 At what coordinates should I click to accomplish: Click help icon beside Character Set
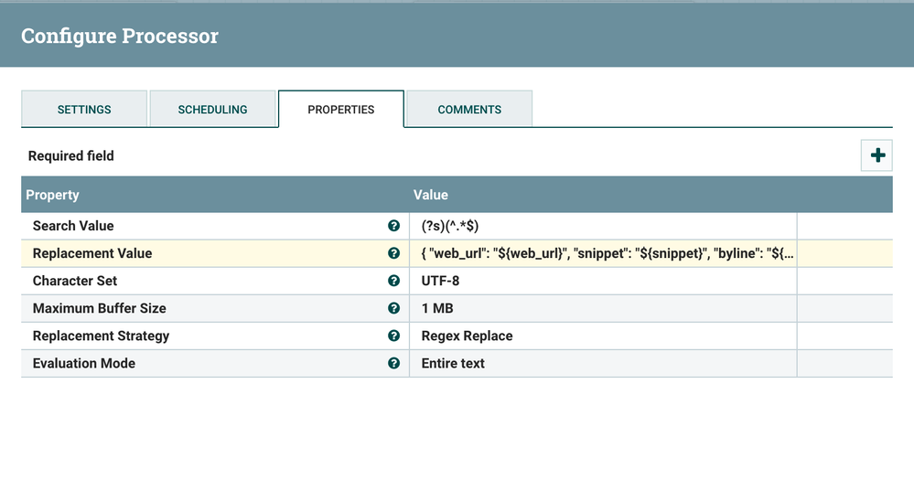(393, 281)
